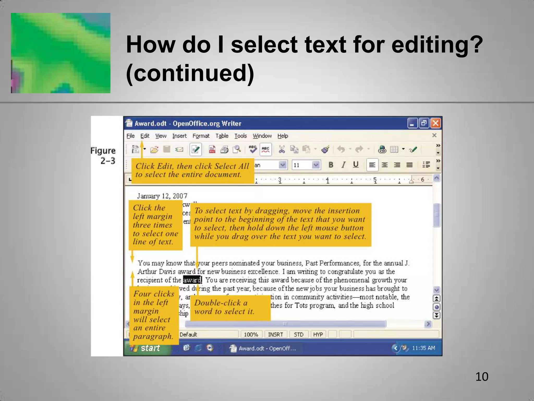
Task: Click the HYP hyperlink mode field
Action: [x=318, y=334]
